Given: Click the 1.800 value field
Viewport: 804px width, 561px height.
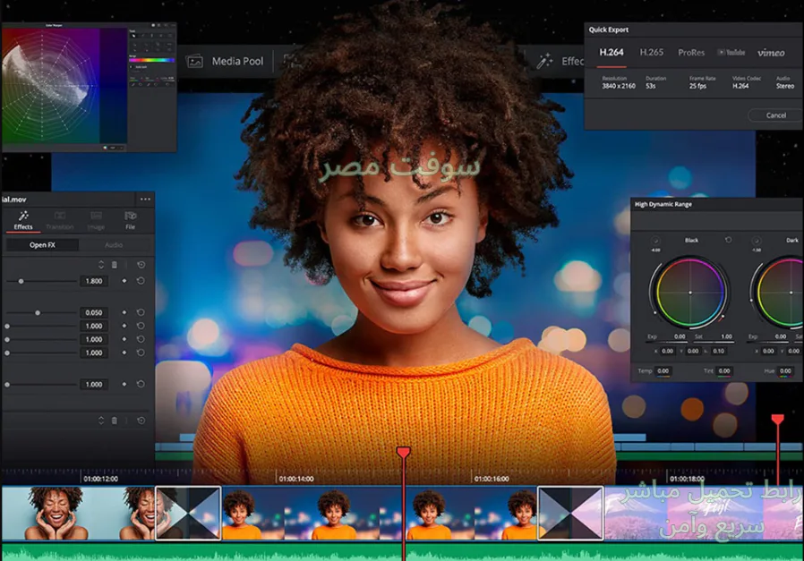Looking at the screenshot, I should pos(94,281).
